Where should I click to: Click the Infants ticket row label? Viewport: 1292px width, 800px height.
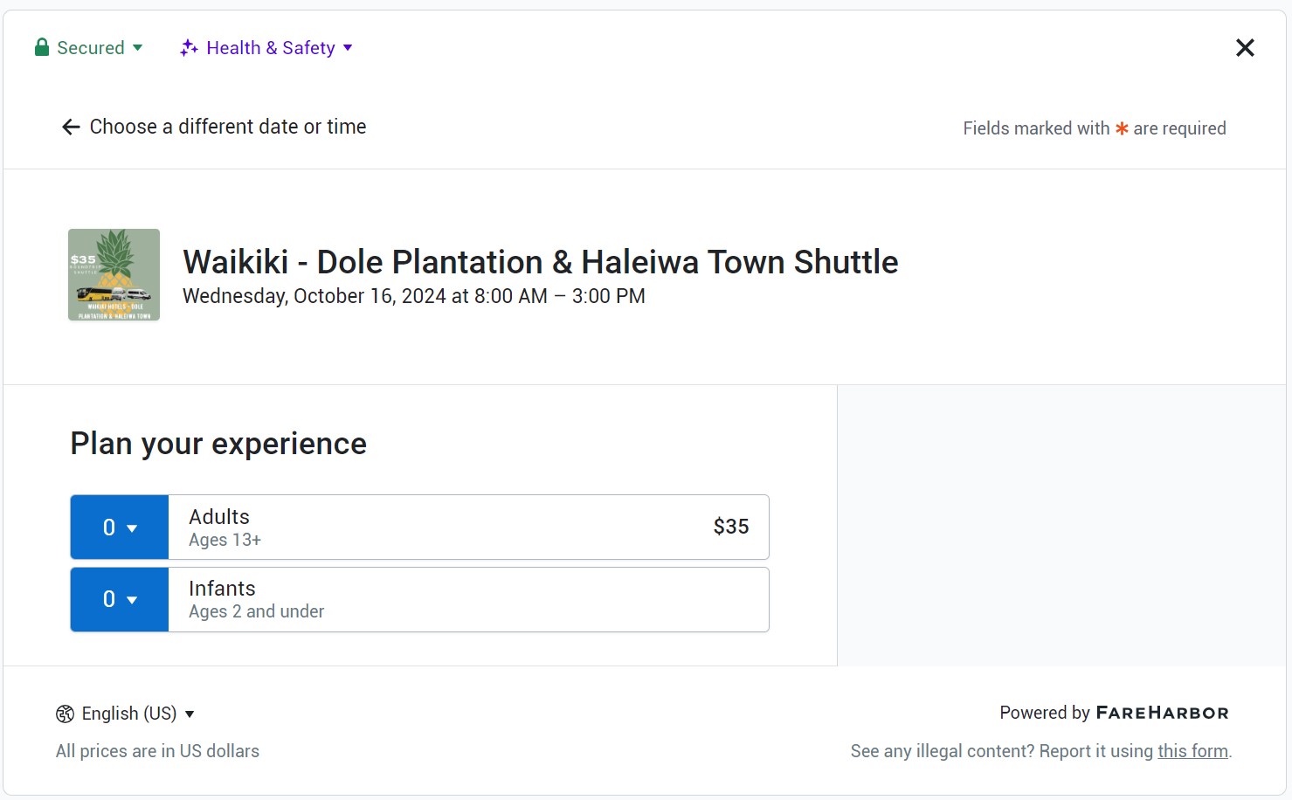pos(222,589)
